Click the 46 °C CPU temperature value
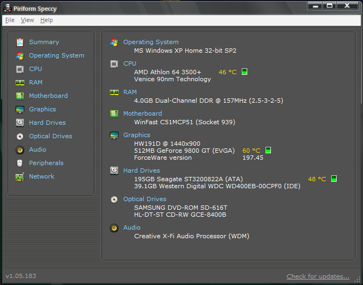Screen dimensions: 363x285 coord(228,72)
